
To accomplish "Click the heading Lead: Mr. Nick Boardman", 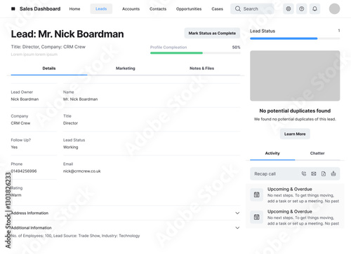I will 67,34.
